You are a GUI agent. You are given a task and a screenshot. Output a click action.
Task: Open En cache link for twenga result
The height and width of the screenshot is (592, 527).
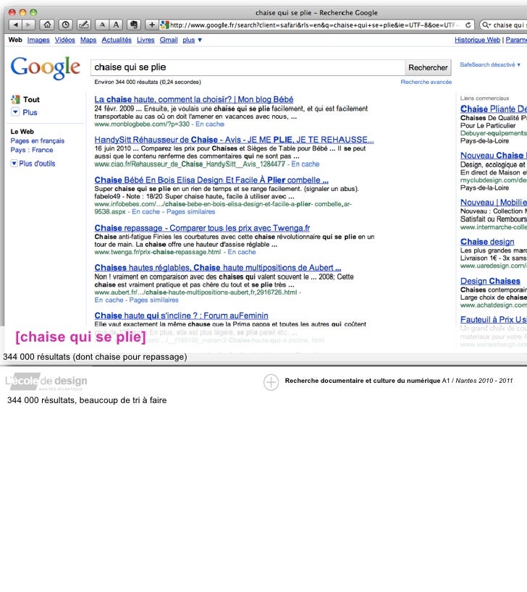[242, 252]
